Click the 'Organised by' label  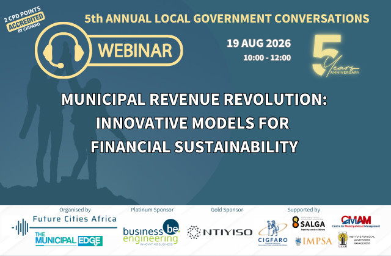(x=75, y=210)
